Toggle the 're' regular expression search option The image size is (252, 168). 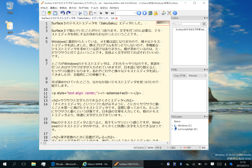point(113,13)
